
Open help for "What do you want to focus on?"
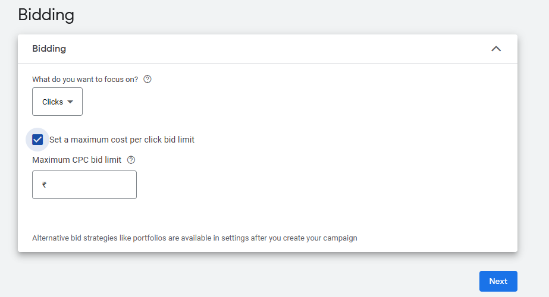click(x=148, y=79)
